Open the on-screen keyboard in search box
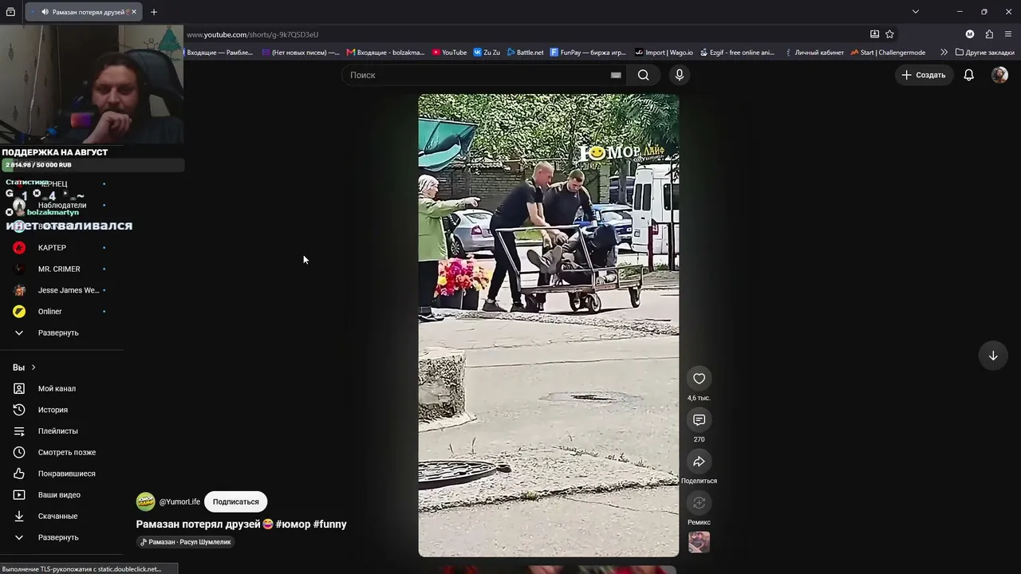1021x574 pixels. [x=616, y=75]
